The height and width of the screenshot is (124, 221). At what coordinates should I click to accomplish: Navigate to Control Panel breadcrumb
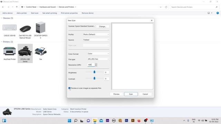click(x=31, y=7)
